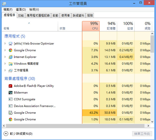Click the 0.4 MB/秒 disk cell
This screenshot has width=156, height=140.
(x=126, y=57)
